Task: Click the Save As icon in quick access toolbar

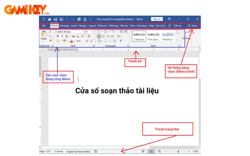Action: click(61, 19)
